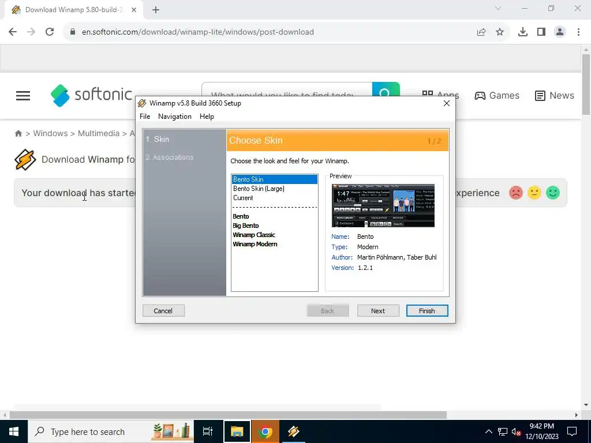Image resolution: width=591 pixels, height=443 pixels.
Task: Open the Chrome profile icon
Action: (x=560, y=32)
